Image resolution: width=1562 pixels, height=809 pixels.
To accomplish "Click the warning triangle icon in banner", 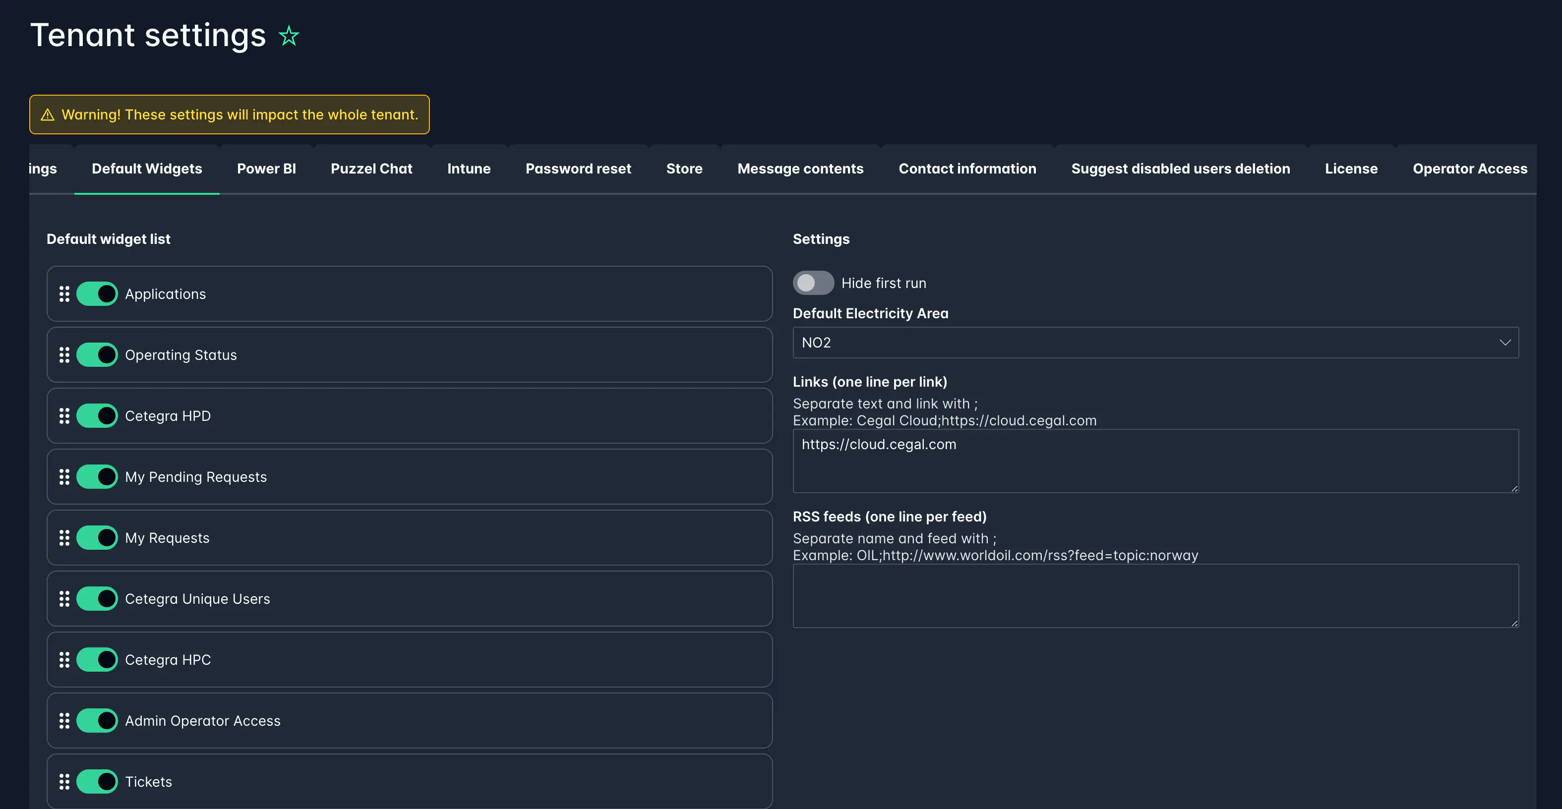I will click(x=47, y=115).
